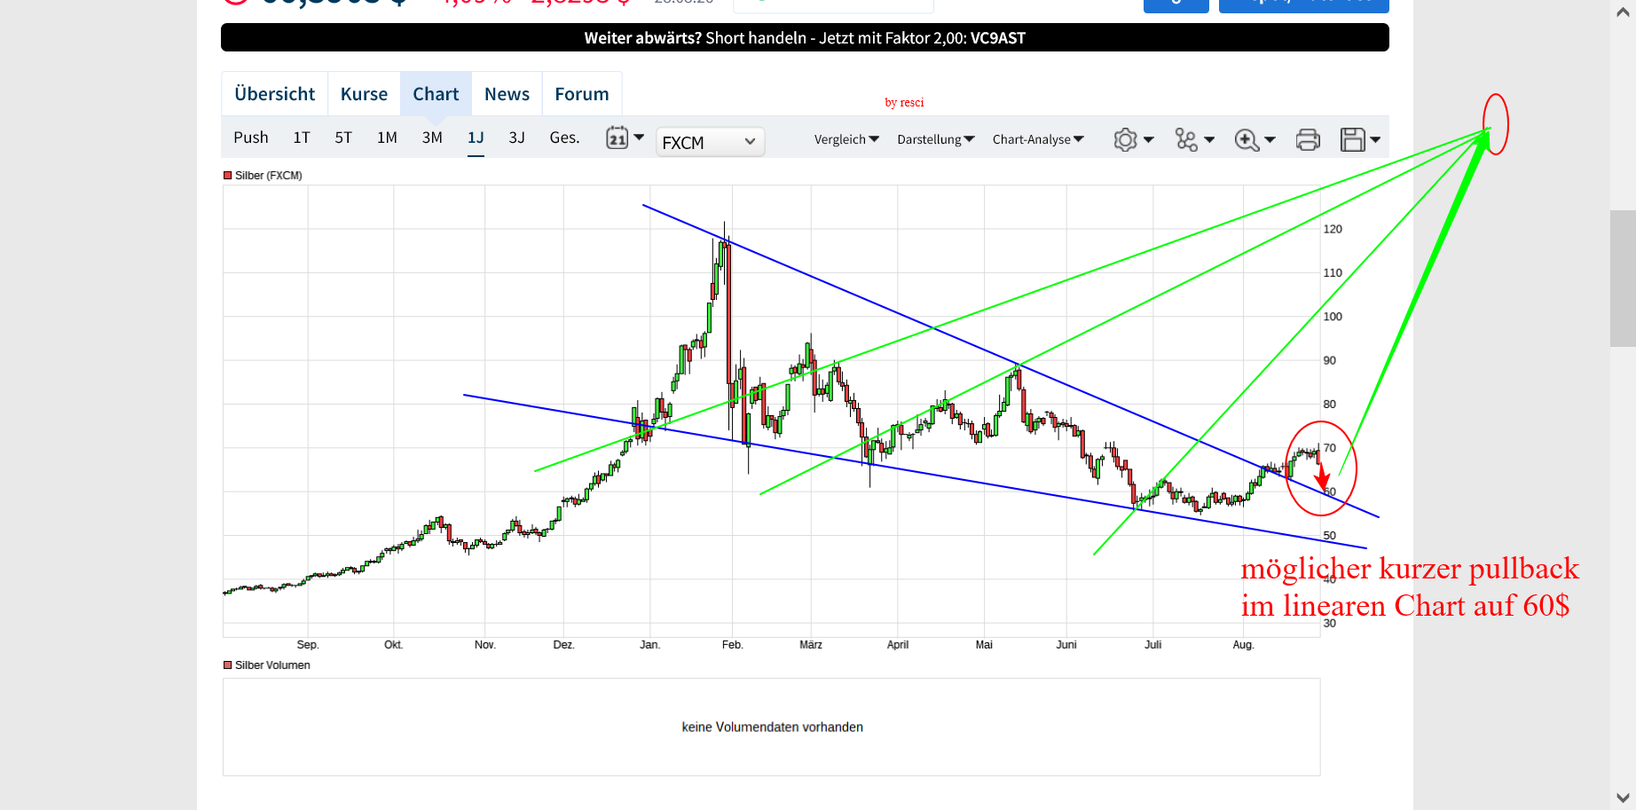The width and height of the screenshot is (1636, 810).
Task: Click the page scrollbar down arrow
Action: pyautogui.click(x=1623, y=798)
